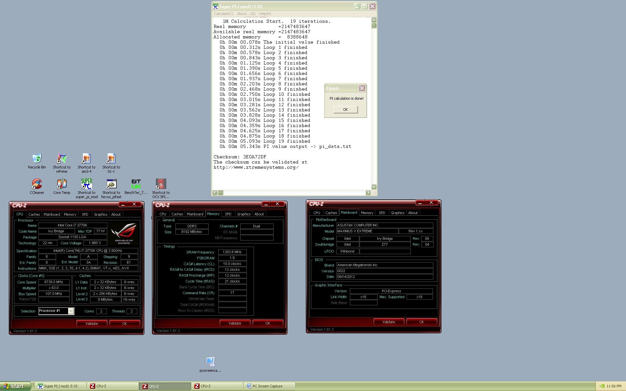Open the Calculate menu in Super PI
The width and height of the screenshot is (626, 391).
tap(223, 14)
